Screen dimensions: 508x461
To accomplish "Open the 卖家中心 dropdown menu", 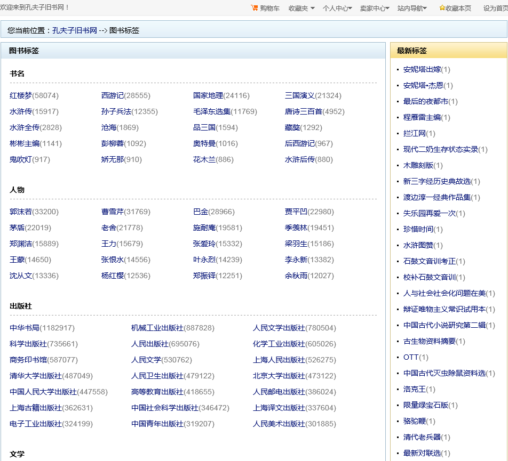I will (x=375, y=8).
